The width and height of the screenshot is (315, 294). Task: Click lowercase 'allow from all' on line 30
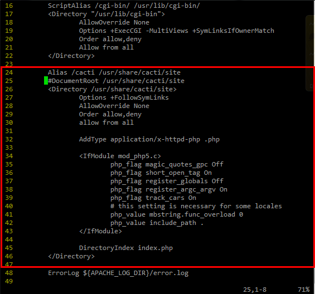click(106, 122)
